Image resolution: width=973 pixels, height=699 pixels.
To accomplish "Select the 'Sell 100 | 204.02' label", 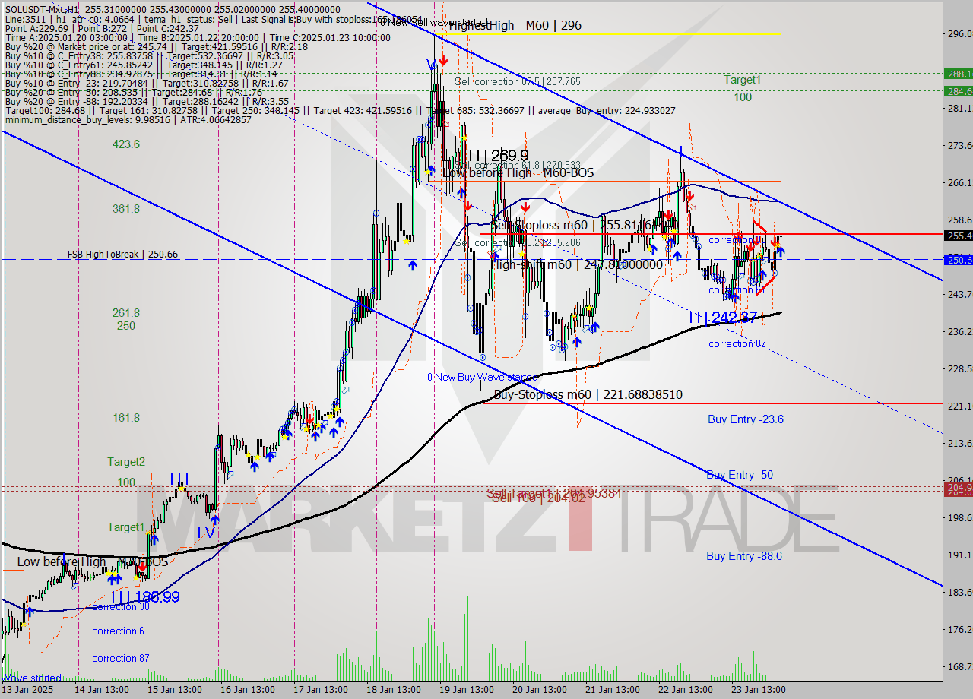I will click(538, 498).
